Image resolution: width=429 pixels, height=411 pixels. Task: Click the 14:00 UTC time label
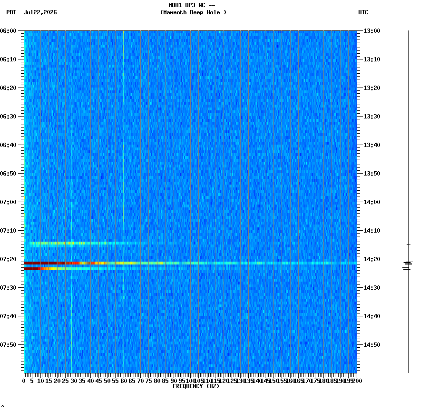(372, 202)
